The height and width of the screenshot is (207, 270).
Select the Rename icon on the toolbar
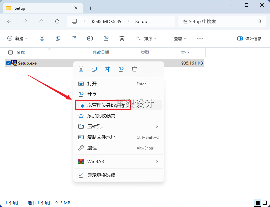90,38
